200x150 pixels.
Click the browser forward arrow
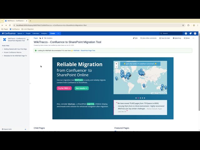(x=6, y=25)
